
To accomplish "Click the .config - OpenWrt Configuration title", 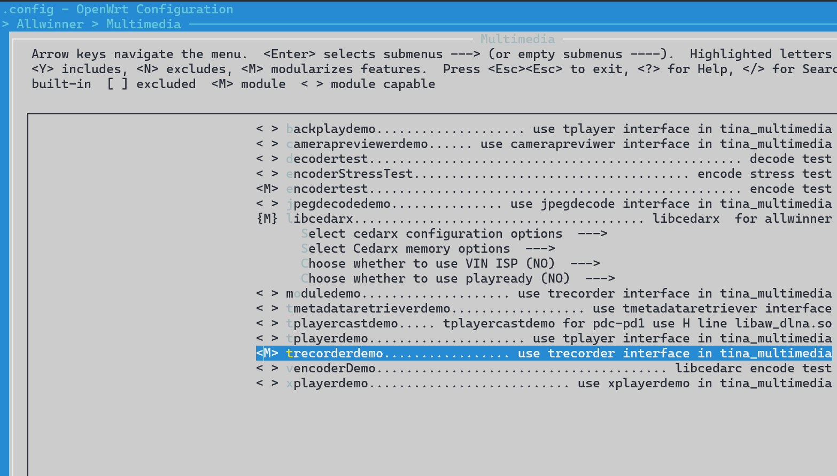I will pyautogui.click(x=118, y=9).
